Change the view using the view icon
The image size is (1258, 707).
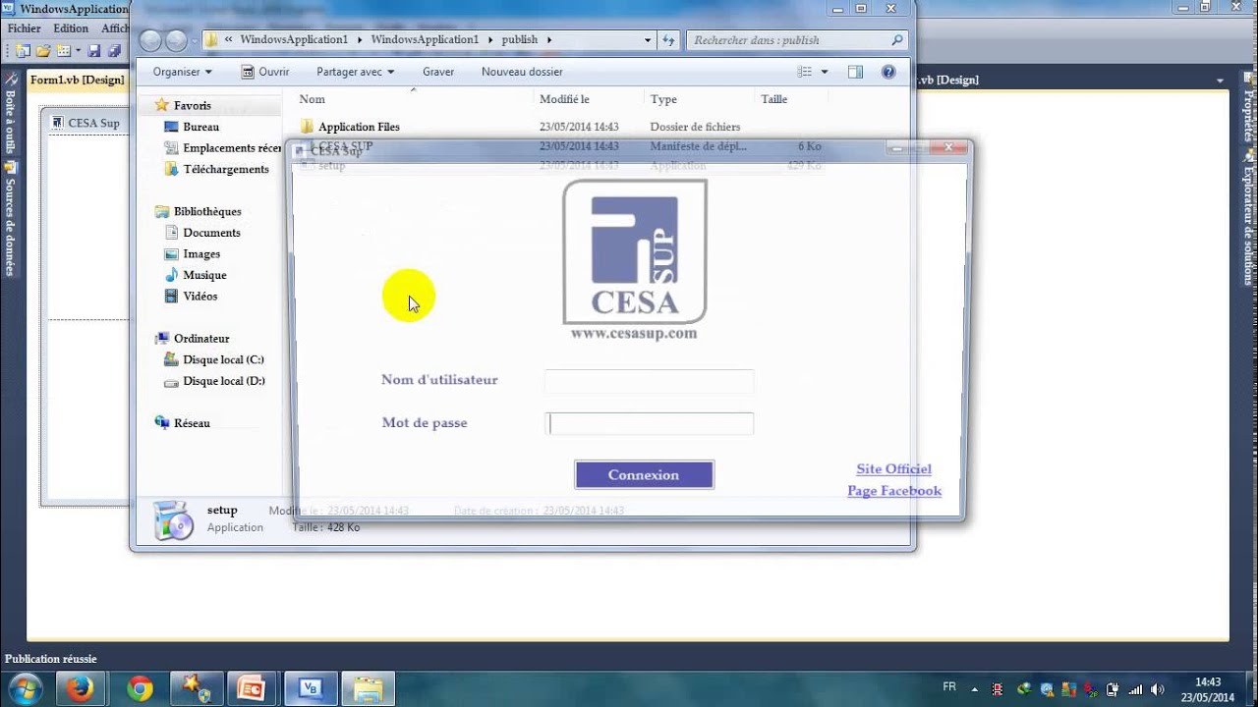tap(805, 72)
